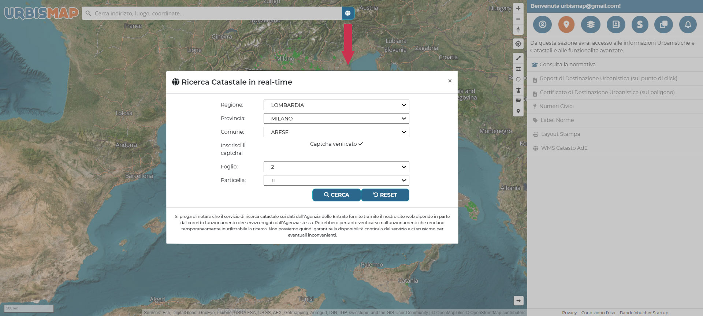Click the trash delete drawings icon
Image resolution: width=703 pixels, height=316 pixels.
point(518,90)
